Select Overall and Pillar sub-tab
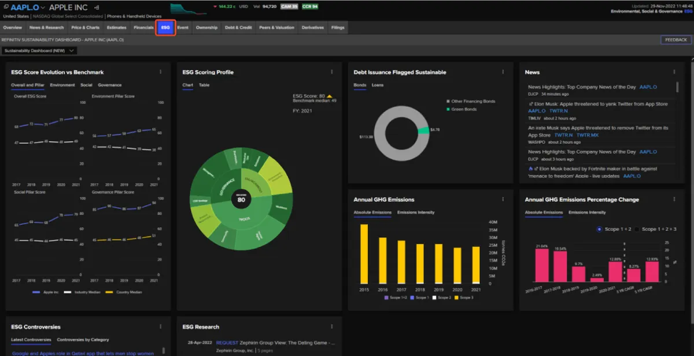Screen dimensions: 694x356 coord(28,85)
